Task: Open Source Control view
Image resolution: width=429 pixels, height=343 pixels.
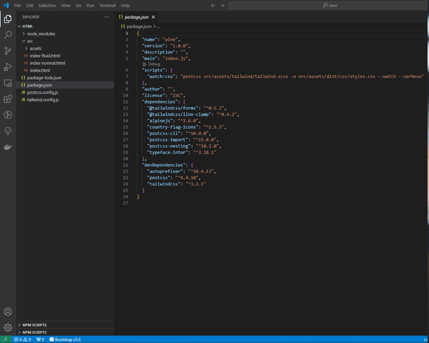Action: [x=8, y=51]
